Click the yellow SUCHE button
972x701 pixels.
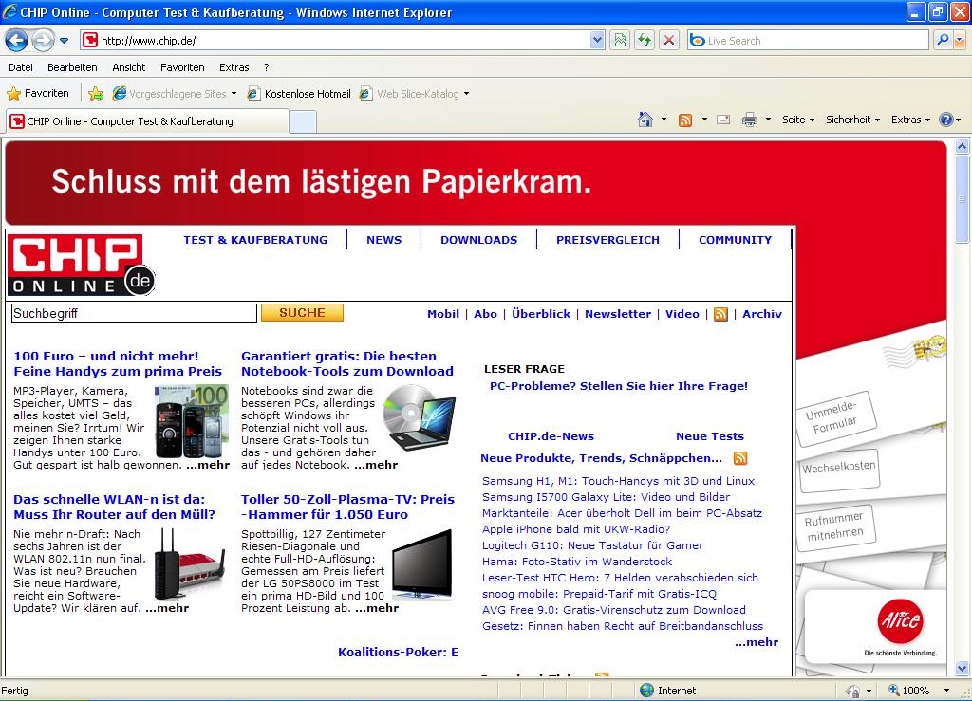coord(302,313)
